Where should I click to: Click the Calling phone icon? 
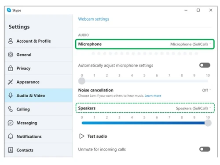click(x=11, y=109)
